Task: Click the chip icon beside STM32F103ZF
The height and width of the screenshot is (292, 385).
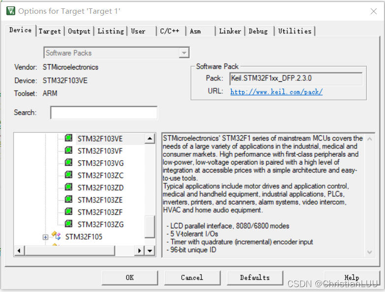Action: (69, 212)
